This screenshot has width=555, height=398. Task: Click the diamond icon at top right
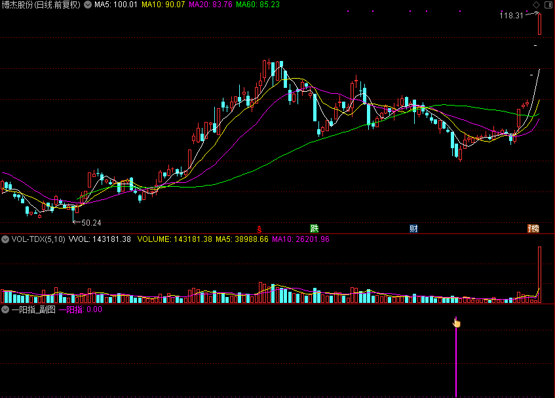coord(536,5)
